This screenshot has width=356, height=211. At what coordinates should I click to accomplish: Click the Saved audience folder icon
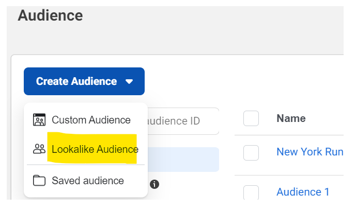pyautogui.click(x=39, y=181)
